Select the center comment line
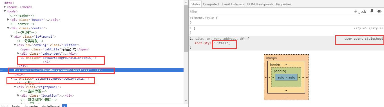 (22, 24)
